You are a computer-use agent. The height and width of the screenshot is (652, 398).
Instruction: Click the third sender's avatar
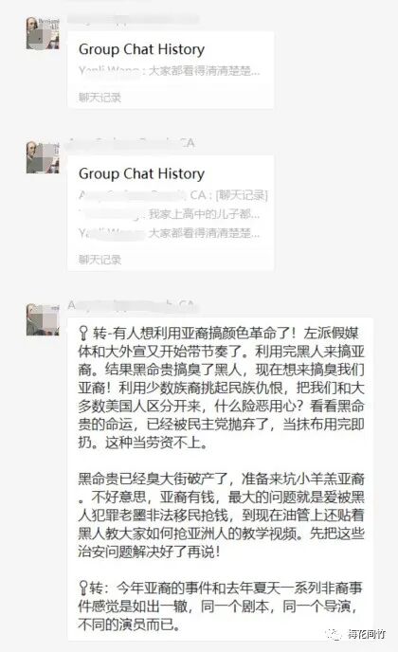coord(43,319)
